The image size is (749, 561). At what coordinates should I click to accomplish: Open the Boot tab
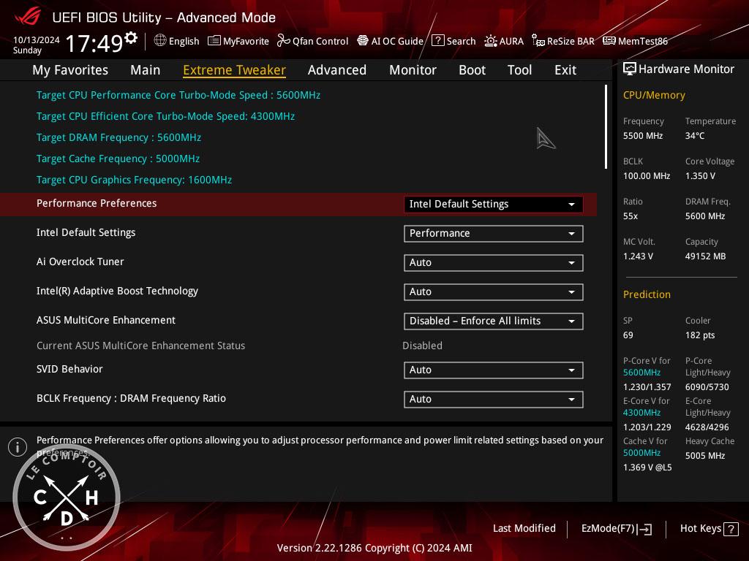coord(472,70)
